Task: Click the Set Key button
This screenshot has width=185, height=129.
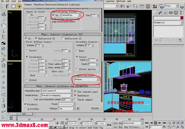Action: (118, 127)
